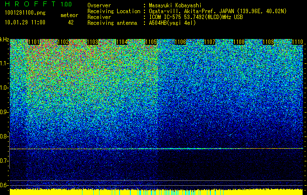Click the 1107 time marker

point(209,42)
